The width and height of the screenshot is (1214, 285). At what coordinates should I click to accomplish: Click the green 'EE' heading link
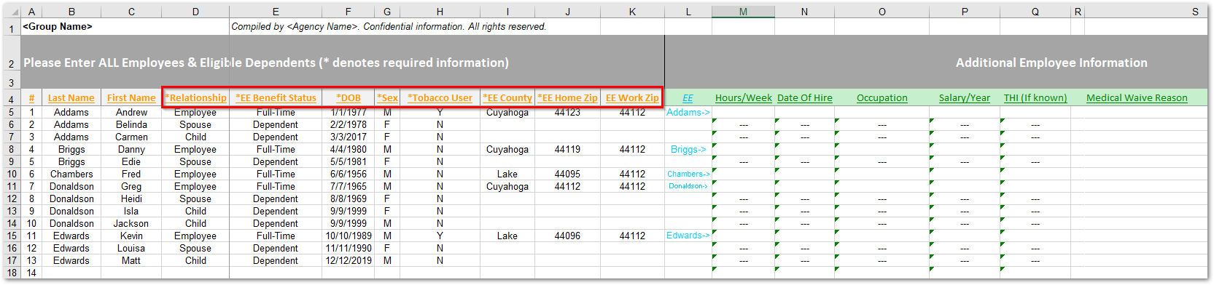click(688, 98)
